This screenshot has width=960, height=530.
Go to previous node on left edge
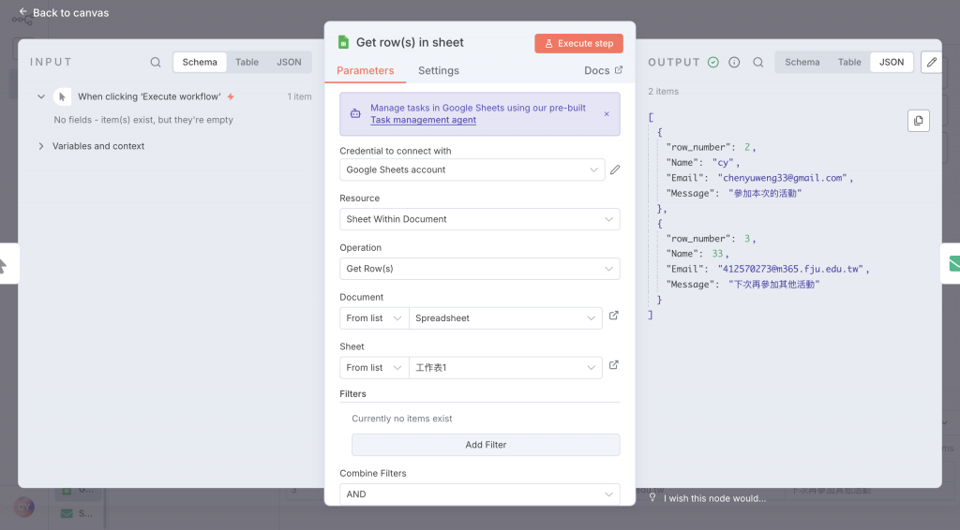coord(7,264)
